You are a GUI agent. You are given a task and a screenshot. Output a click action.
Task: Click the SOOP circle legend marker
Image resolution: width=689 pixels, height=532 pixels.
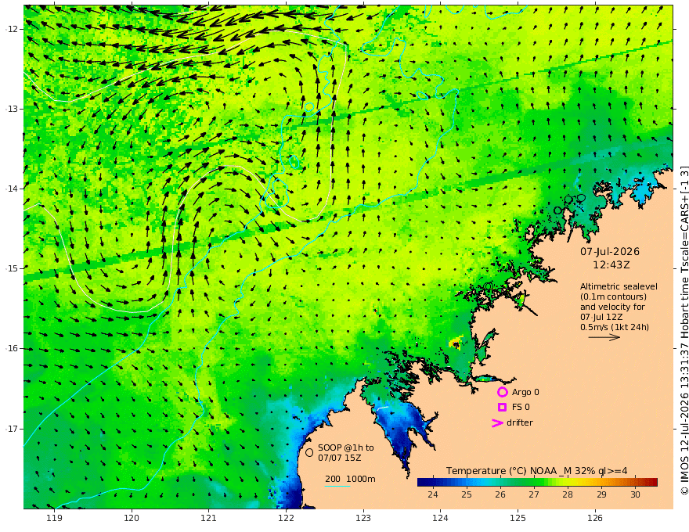coord(309,452)
